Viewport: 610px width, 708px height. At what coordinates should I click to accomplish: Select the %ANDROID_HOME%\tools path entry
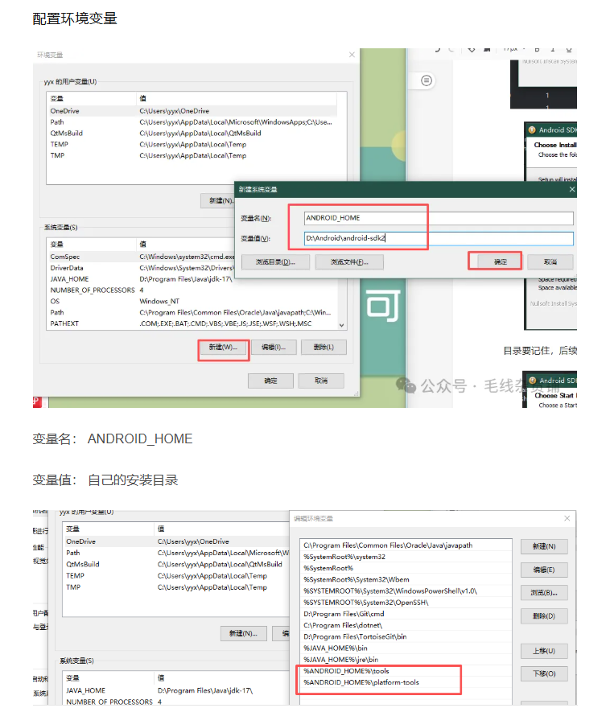point(406,671)
